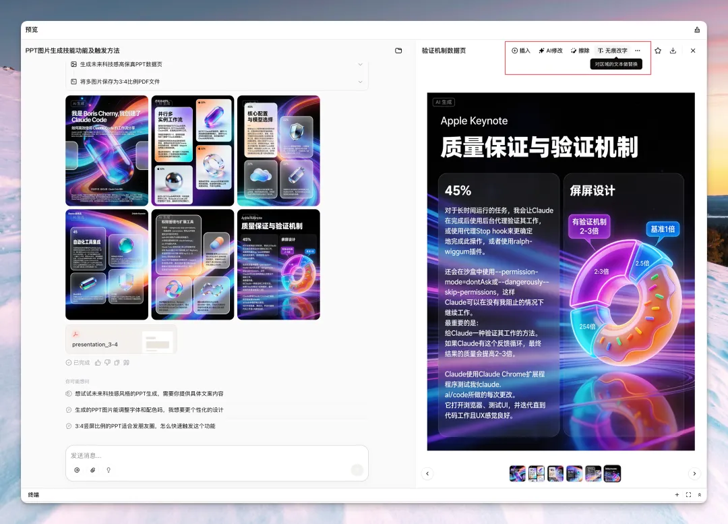Click the @ mention icon in message box
This screenshot has width=728, height=524.
[x=77, y=470]
